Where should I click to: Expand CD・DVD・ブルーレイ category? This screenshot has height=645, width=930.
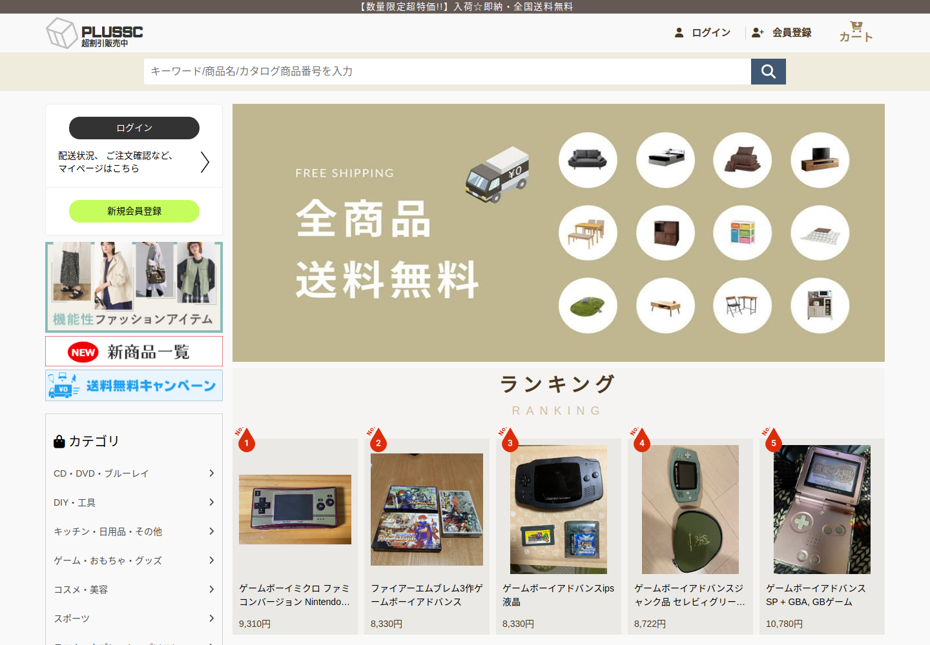pyautogui.click(x=134, y=473)
